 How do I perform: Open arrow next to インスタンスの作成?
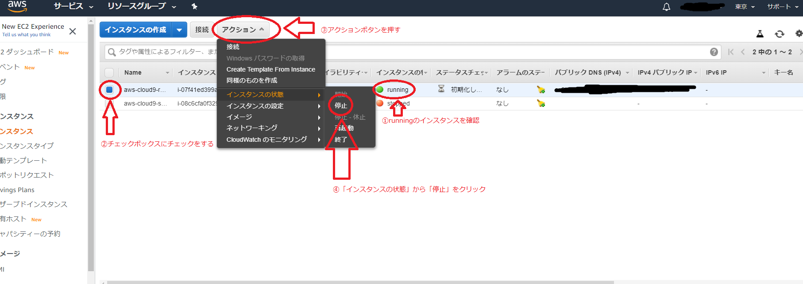(x=179, y=30)
